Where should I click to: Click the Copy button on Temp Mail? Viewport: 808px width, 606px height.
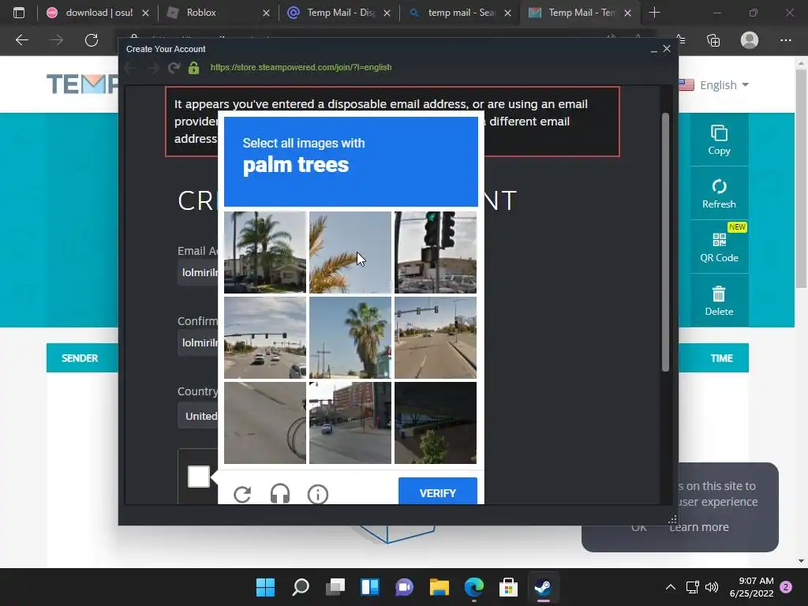pyautogui.click(x=719, y=140)
